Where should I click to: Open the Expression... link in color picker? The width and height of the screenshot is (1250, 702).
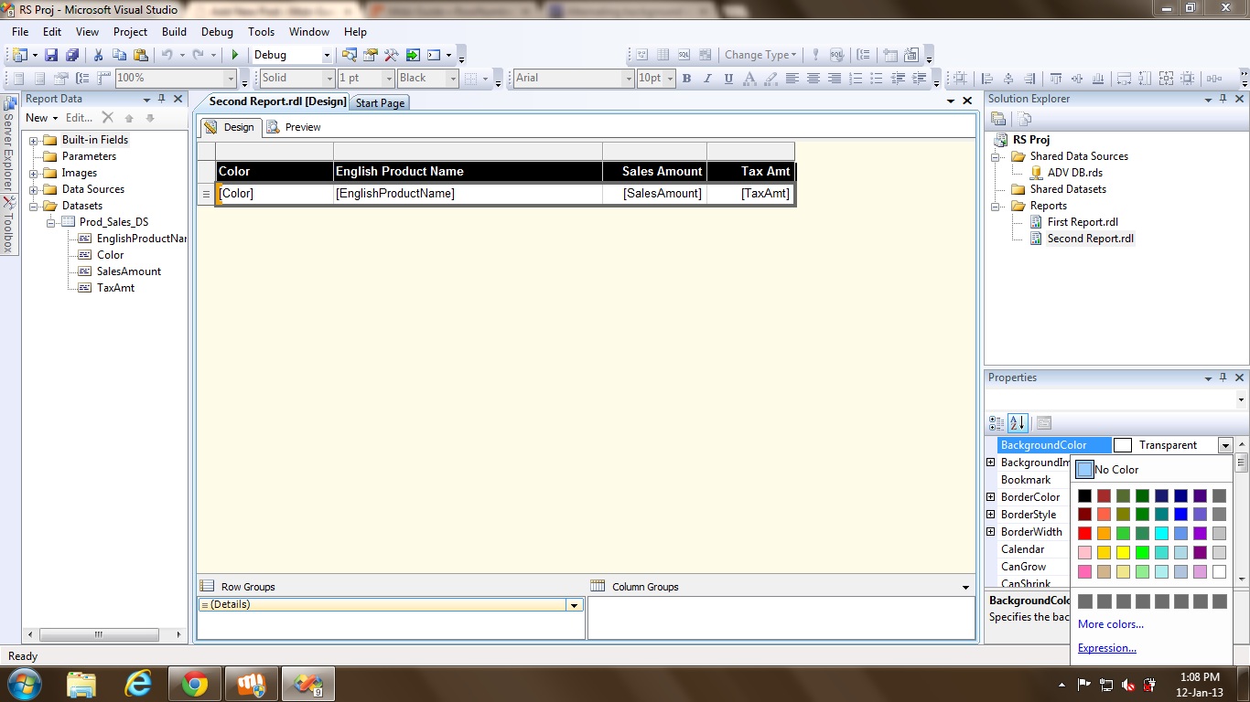coord(1107,648)
